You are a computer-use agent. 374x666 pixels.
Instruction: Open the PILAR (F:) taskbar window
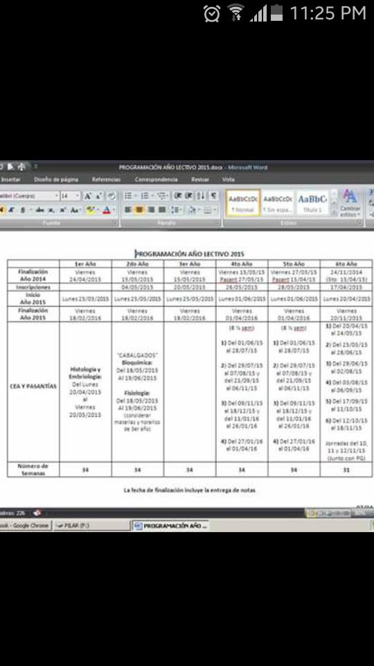pos(91,525)
